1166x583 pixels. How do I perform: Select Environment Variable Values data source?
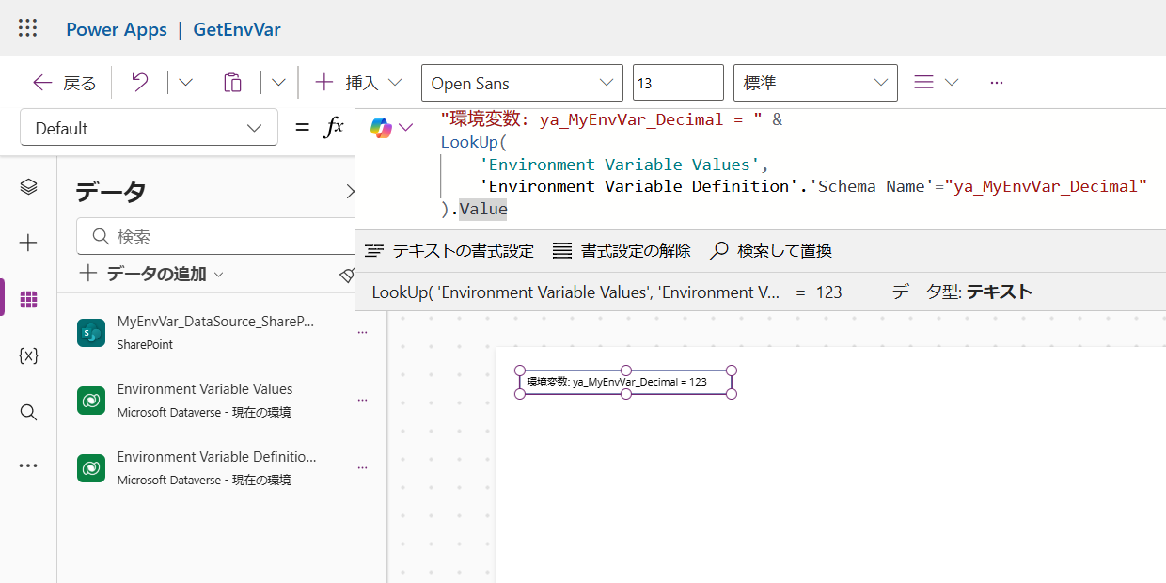pos(204,400)
